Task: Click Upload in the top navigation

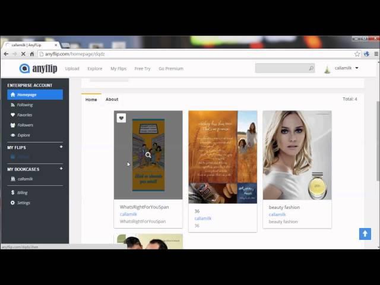Action: tap(72, 69)
